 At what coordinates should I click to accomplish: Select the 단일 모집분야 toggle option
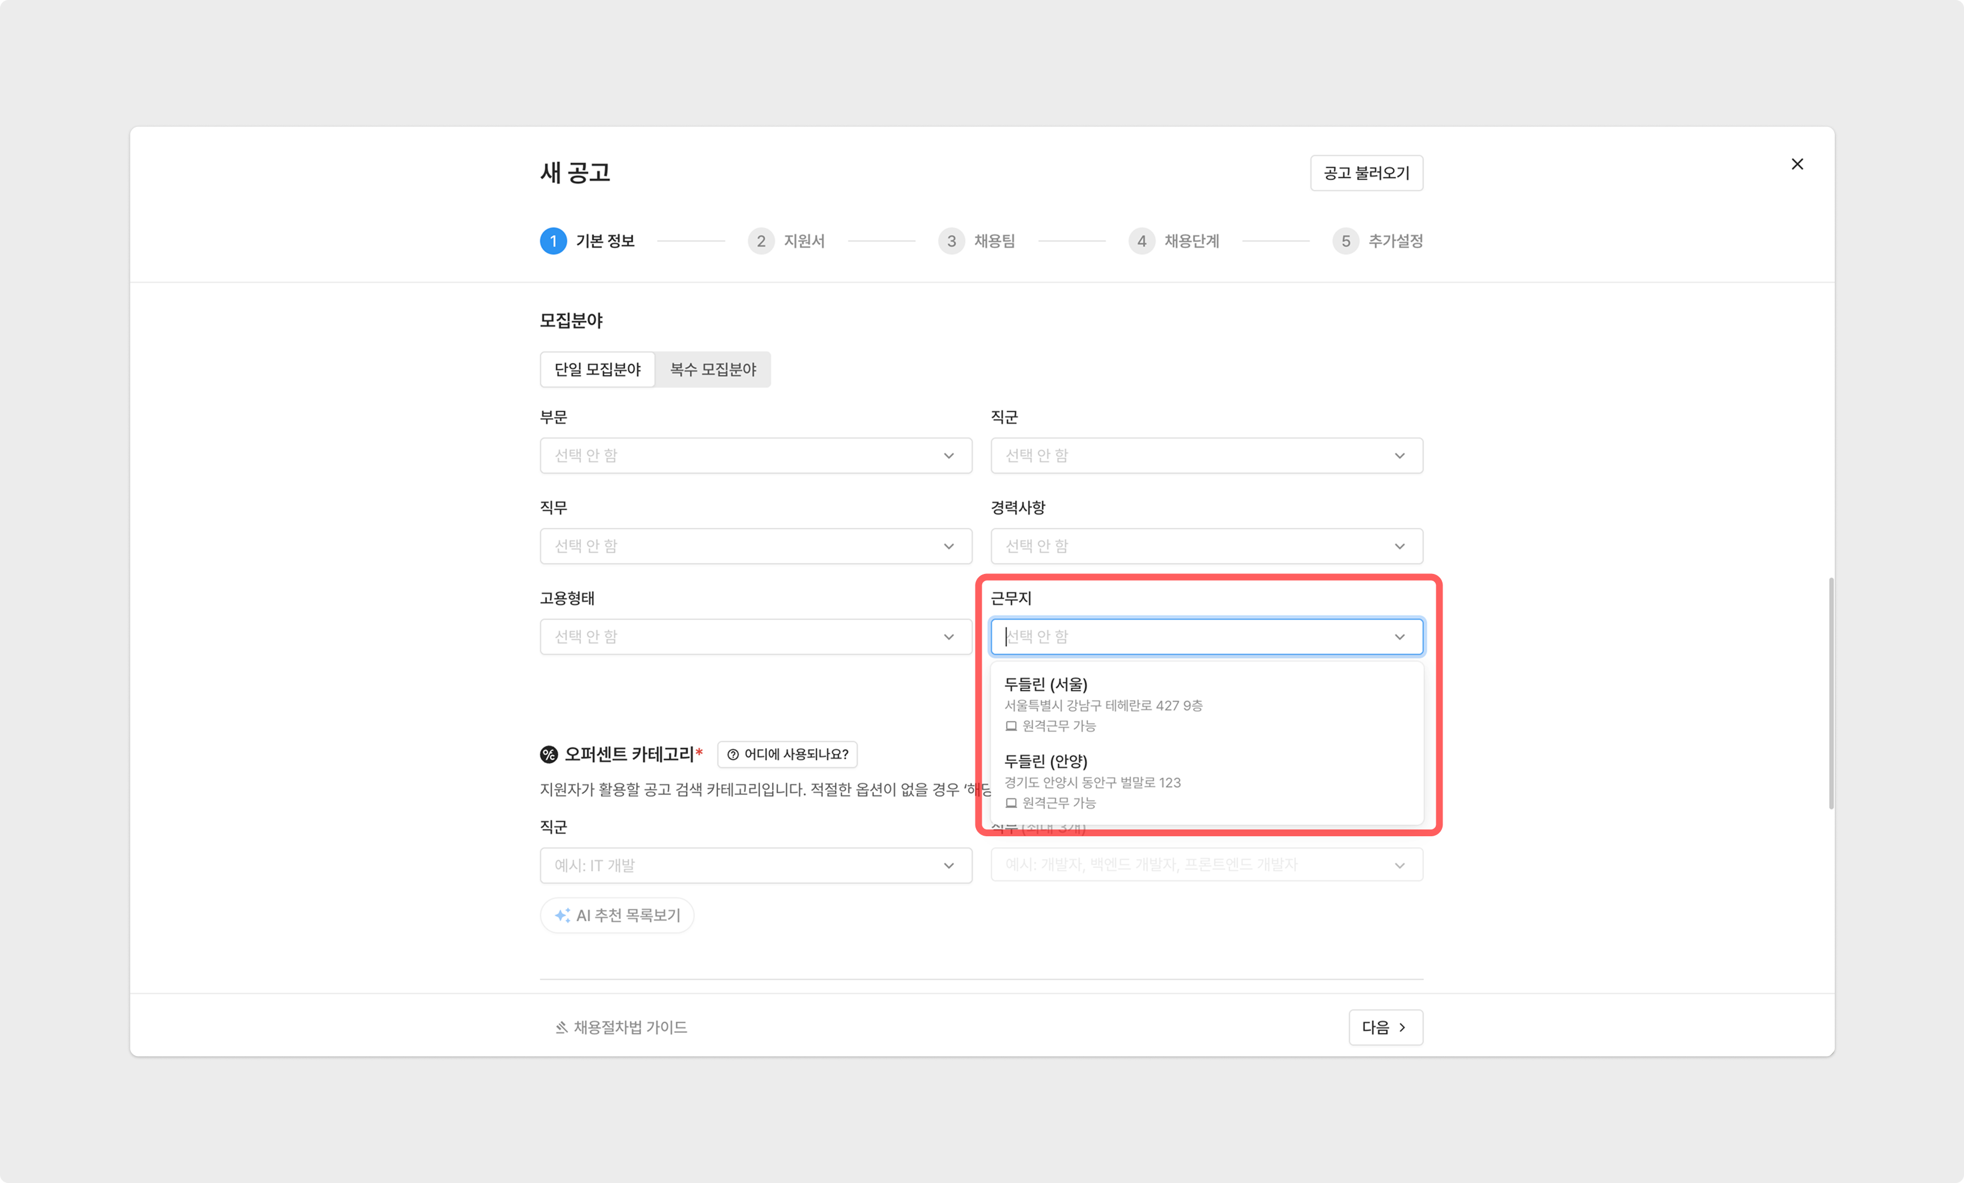click(598, 369)
